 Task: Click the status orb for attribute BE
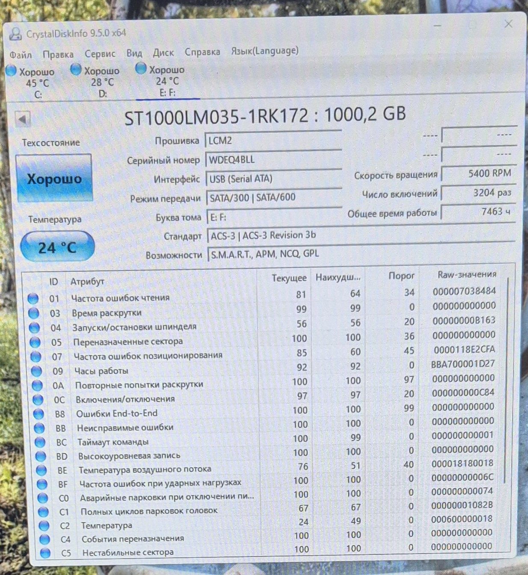(42, 470)
